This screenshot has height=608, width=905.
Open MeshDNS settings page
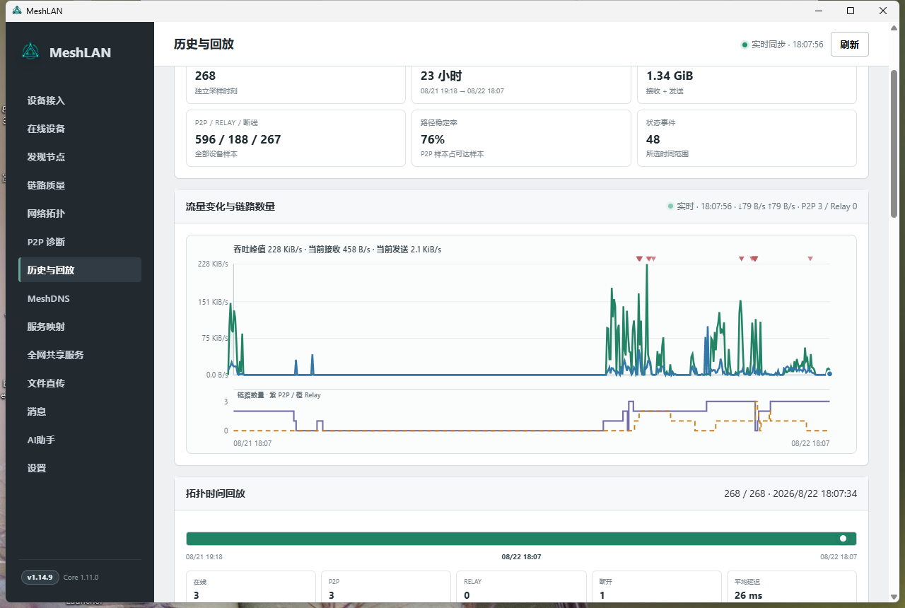(x=80, y=298)
